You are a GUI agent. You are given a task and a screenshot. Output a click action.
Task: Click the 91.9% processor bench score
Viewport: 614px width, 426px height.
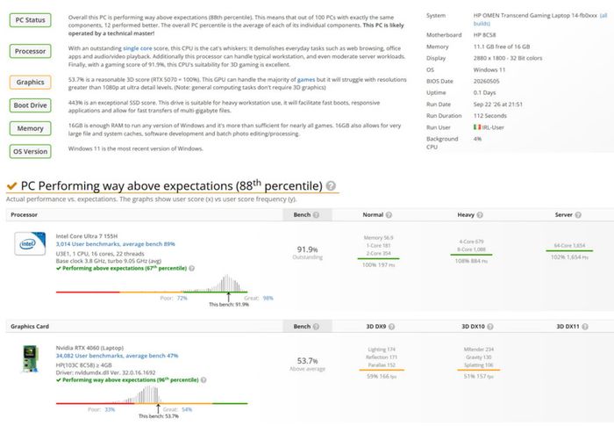point(307,249)
